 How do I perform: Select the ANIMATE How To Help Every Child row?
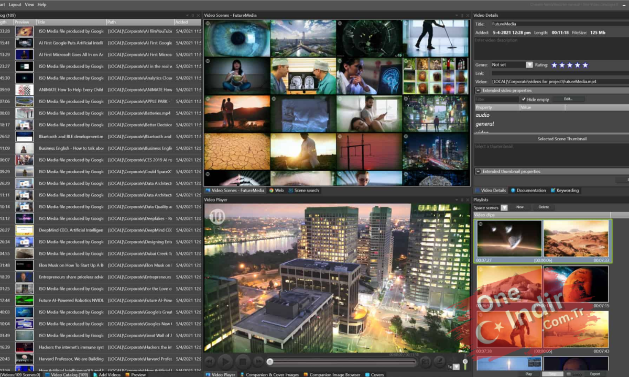pos(101,90)
